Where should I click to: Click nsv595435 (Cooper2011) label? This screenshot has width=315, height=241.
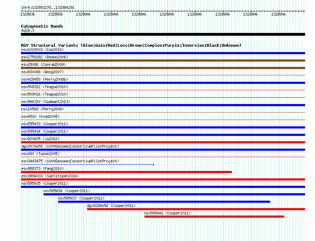click(x=45, y=183)
